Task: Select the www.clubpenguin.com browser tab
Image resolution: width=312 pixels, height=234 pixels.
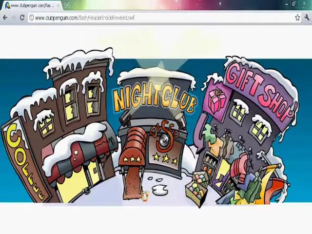Action: click(x=32, y=5)
